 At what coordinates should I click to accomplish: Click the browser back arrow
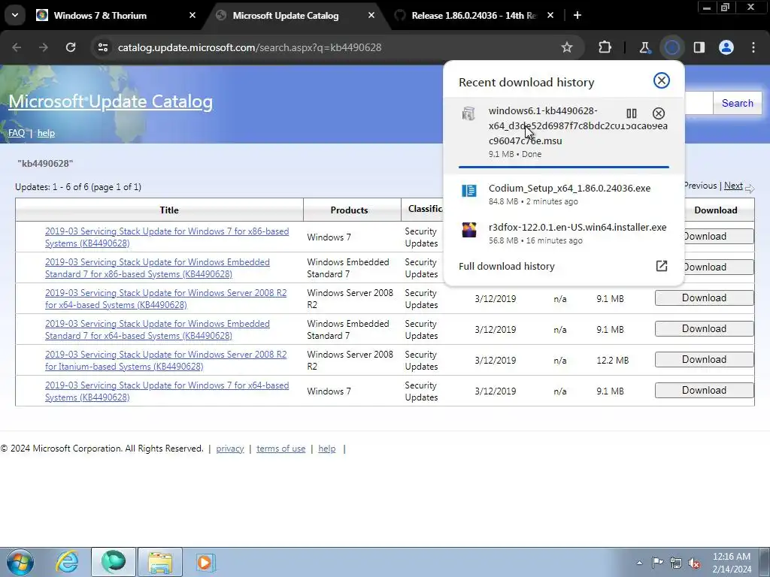coord(17,47)
